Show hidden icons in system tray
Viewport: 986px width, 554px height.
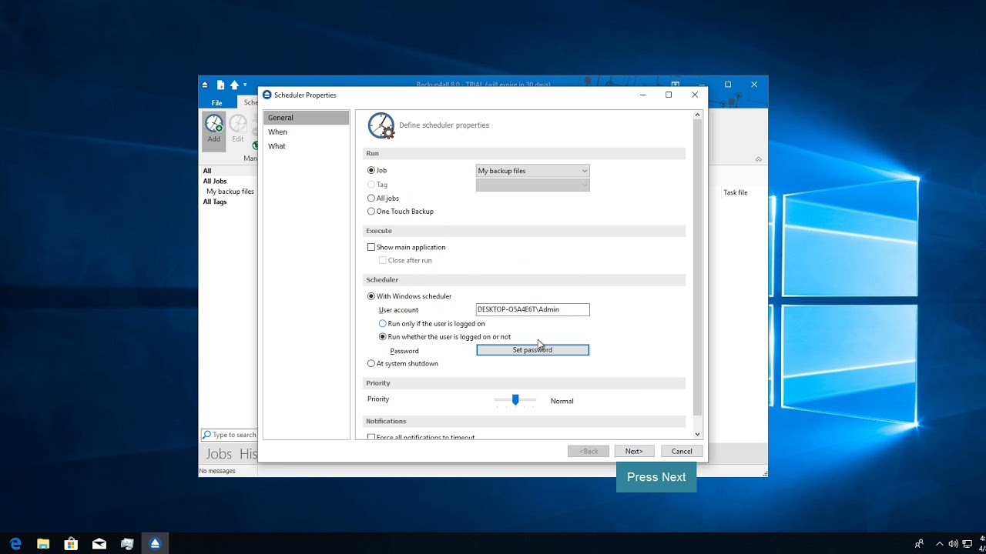(940, 544)
